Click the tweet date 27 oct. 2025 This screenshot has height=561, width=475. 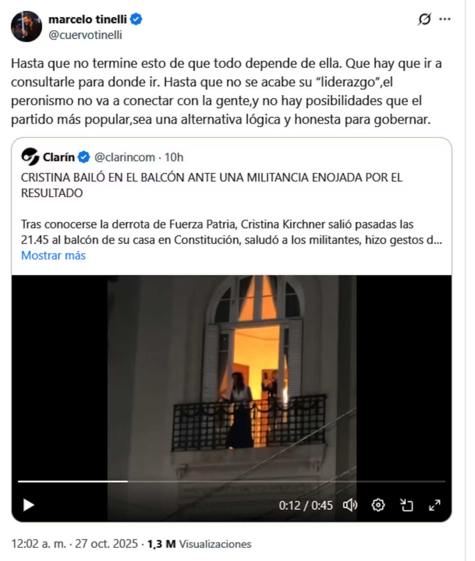click(x=106, y=544)
